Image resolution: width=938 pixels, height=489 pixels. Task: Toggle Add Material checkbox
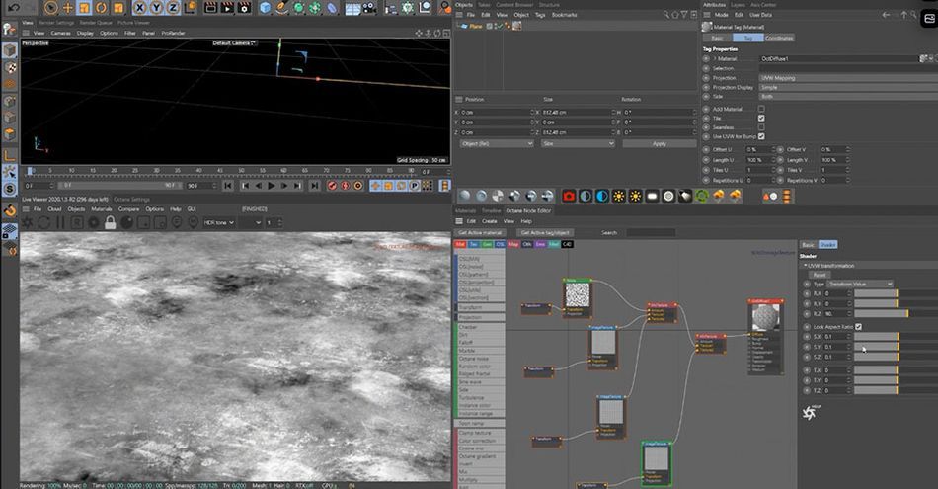761,109
